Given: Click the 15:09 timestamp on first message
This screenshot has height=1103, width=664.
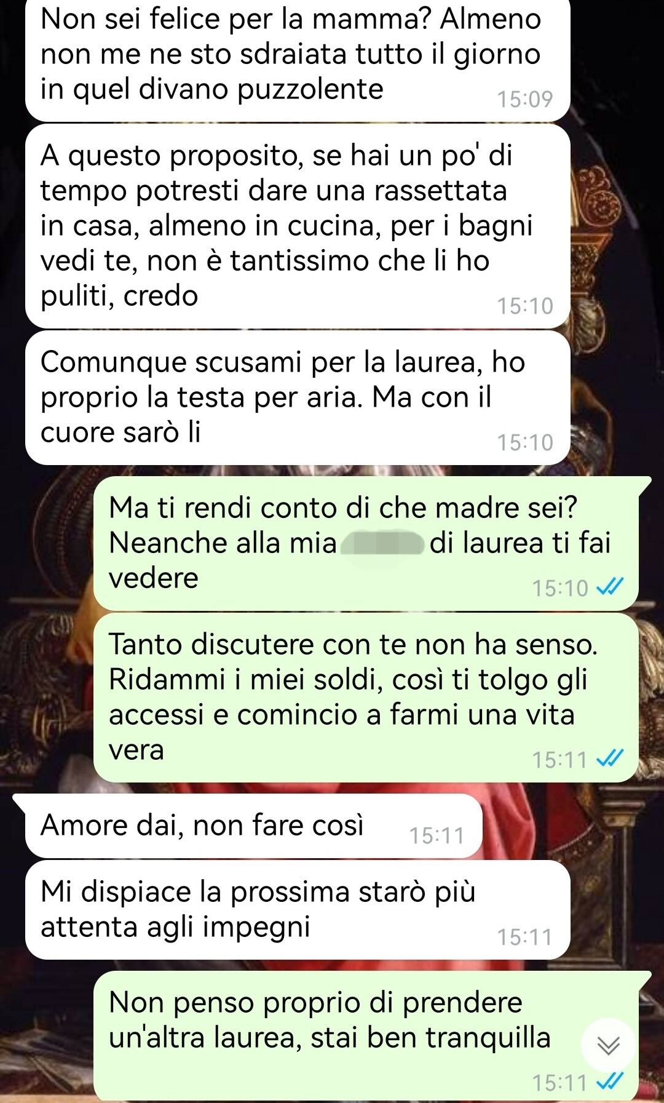Looking at the screenshot, I should pos(525,99).
